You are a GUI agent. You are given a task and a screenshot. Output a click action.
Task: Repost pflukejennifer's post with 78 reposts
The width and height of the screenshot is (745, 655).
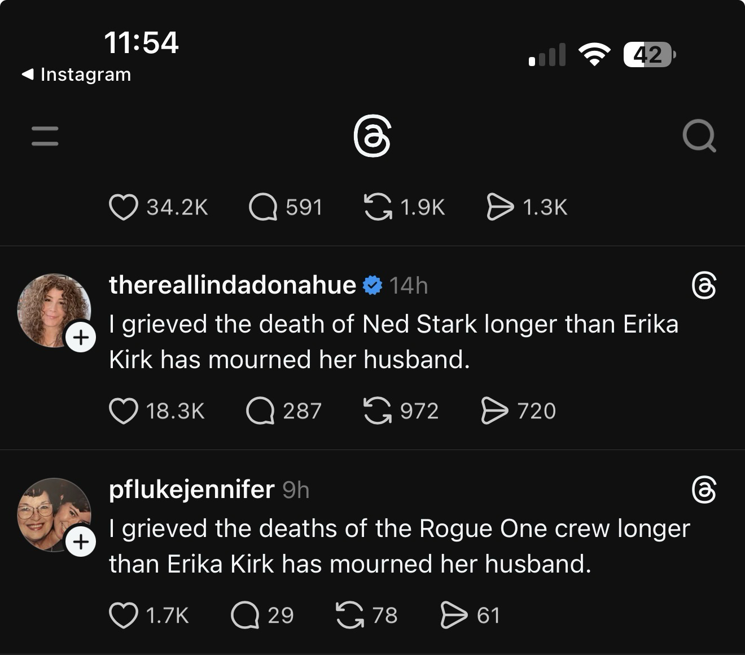pos(350,615)
